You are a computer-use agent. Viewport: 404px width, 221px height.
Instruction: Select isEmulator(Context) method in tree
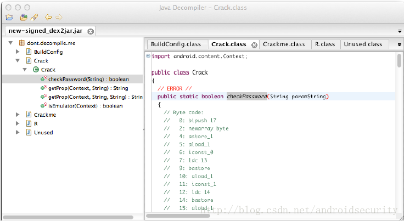tap(85, 105)
